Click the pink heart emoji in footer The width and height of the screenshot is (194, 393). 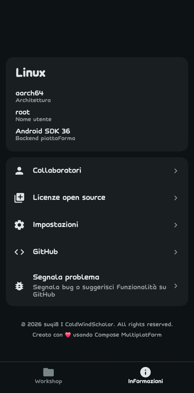pyautogui.click(x=68, y=335)
